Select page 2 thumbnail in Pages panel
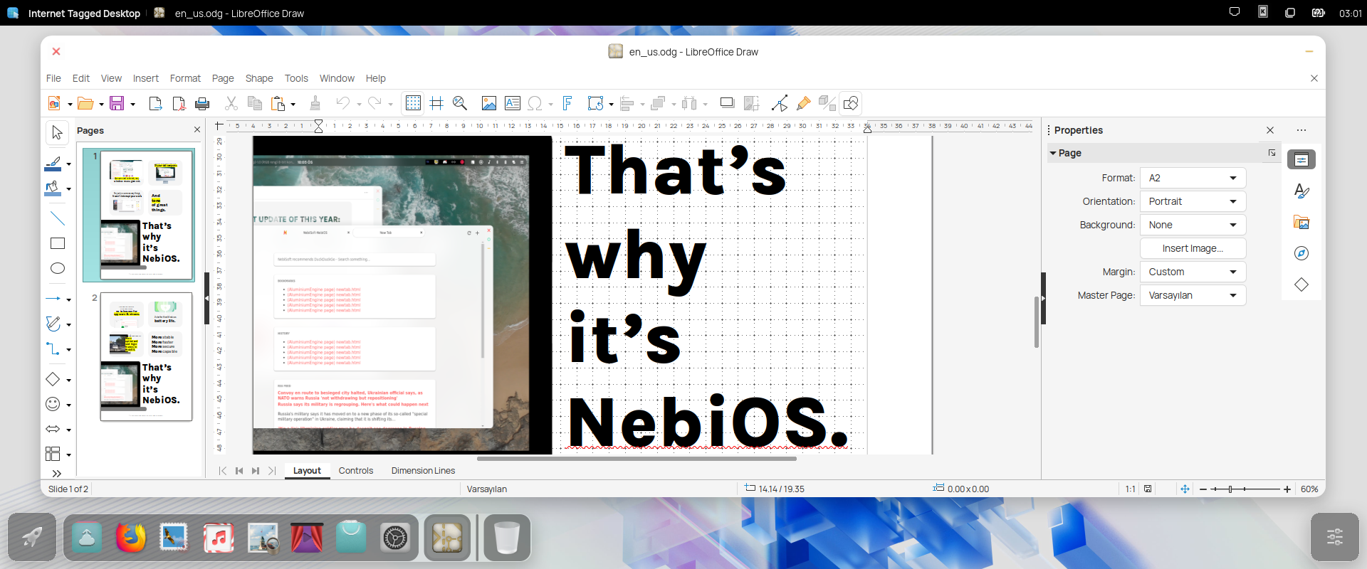Viewport: 1367px width, 569px height. (146, 356)
